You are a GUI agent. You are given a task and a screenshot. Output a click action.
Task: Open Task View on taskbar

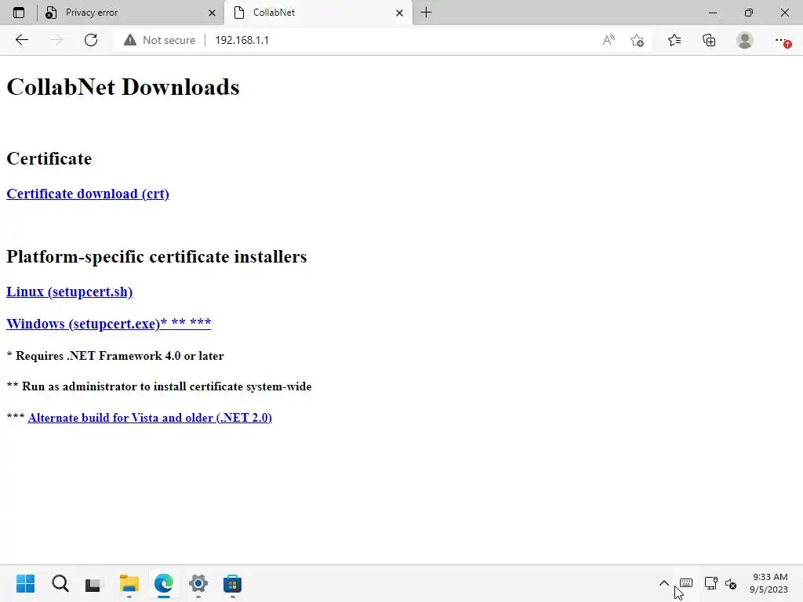93,583
